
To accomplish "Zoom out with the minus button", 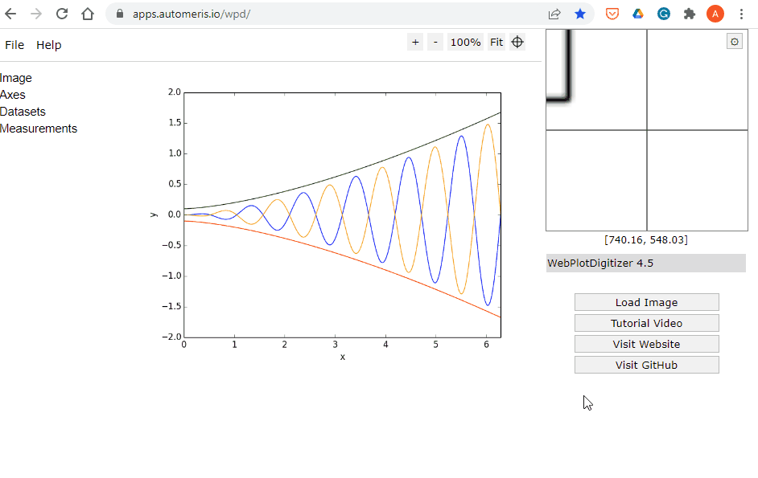I will (435, 43).
